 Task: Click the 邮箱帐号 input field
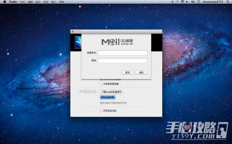(x=123, y=53)
